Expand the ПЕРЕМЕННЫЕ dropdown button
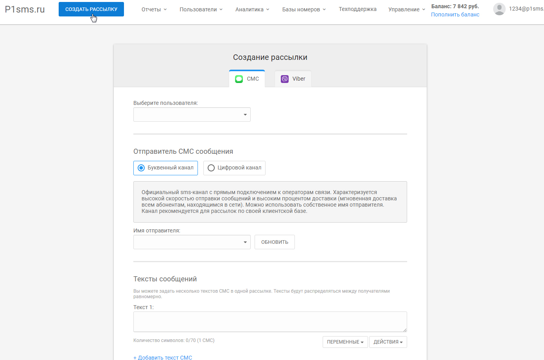 pyautogui.click(x=345, y=342)
